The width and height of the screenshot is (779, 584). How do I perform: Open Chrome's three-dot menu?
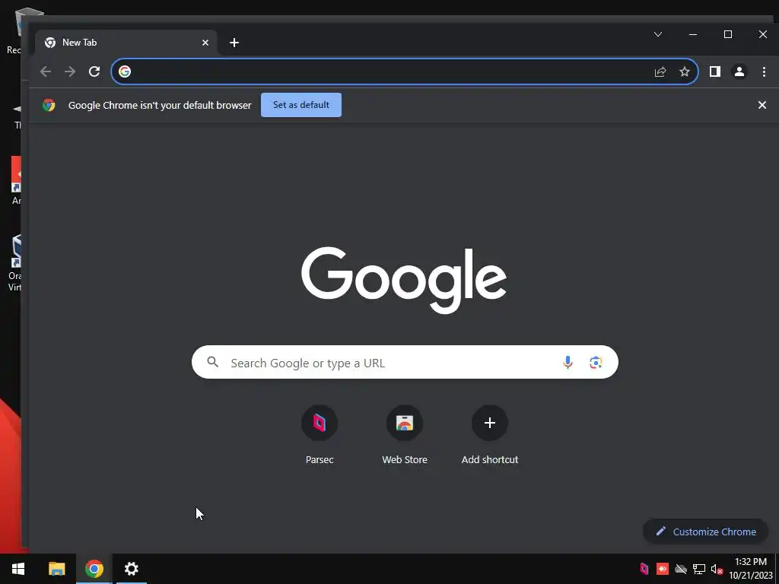(764, 71)
